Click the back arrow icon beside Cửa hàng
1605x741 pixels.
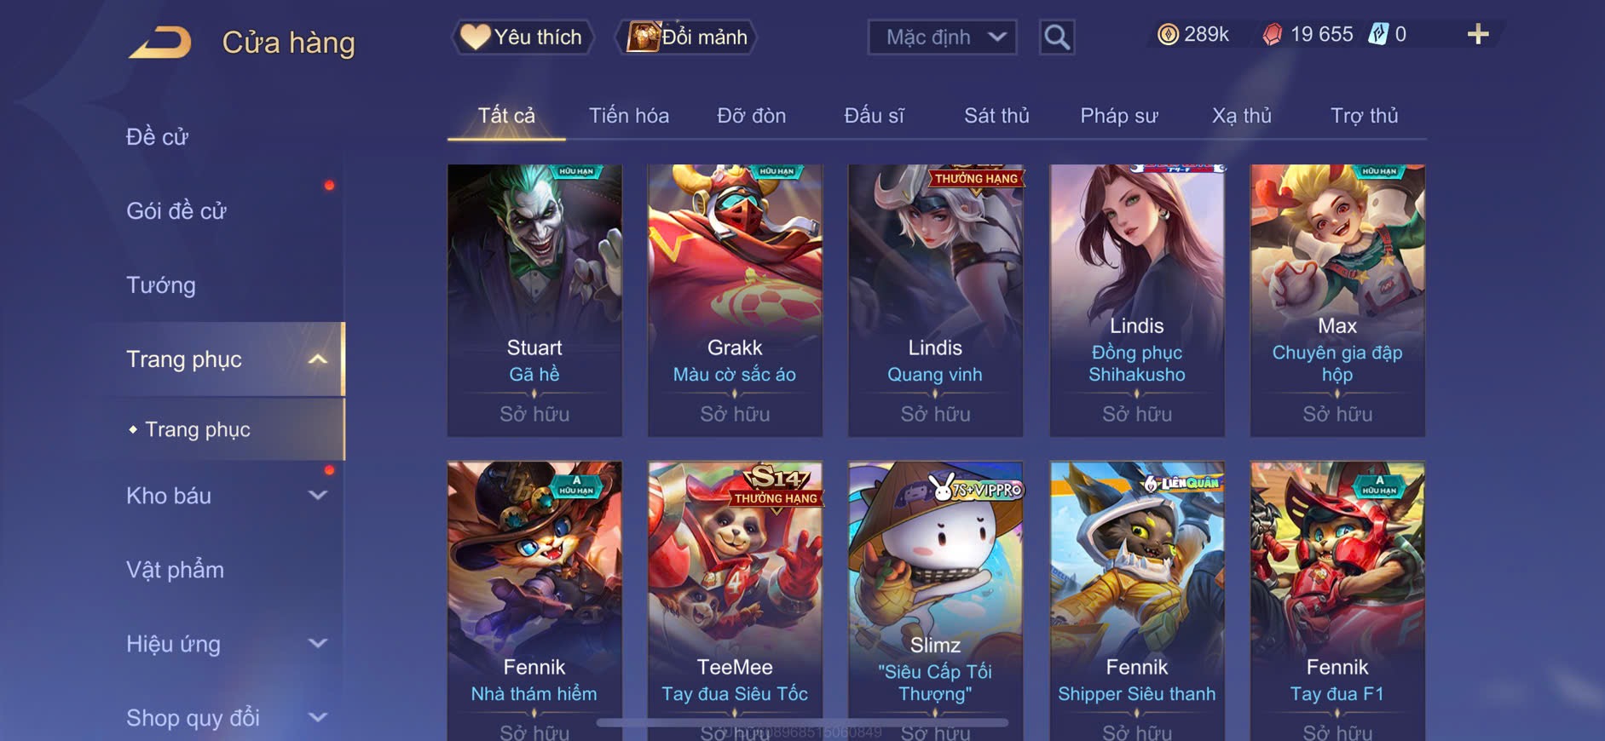tap(160, 43)
